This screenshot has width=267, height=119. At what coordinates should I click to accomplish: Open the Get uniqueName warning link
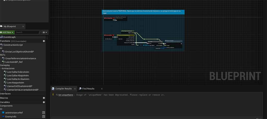pyautogui.click(x=65, y=95)
